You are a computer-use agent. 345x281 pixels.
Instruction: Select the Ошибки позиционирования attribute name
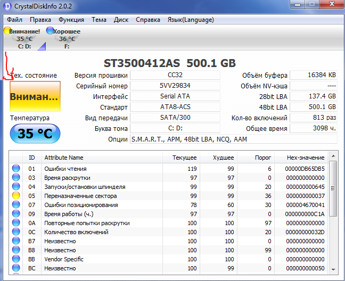point(81,205)
